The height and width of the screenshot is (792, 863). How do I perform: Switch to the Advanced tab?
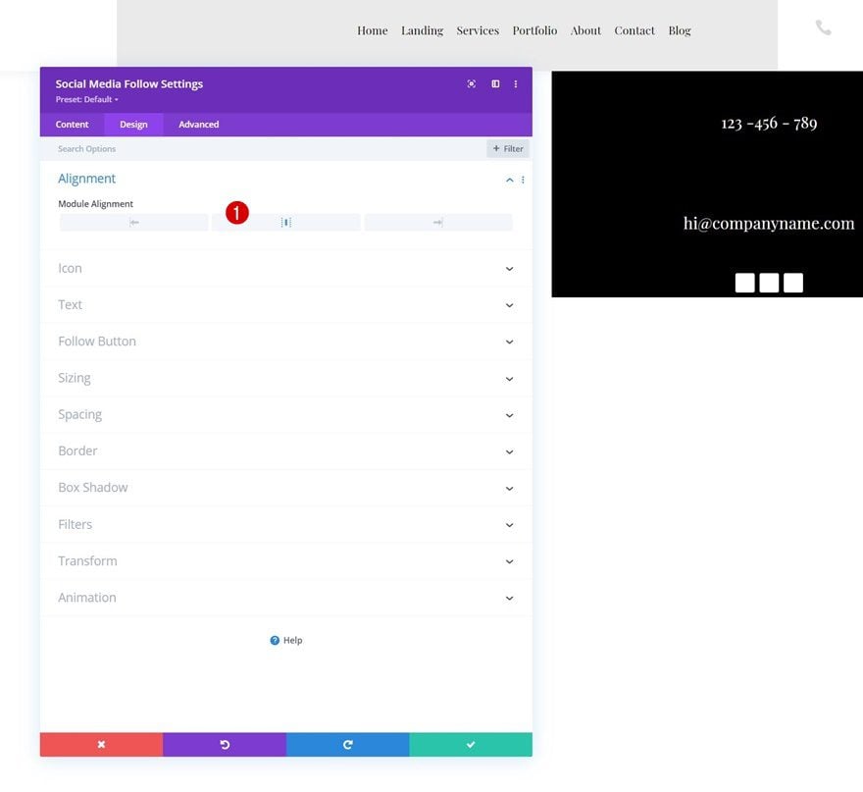point(199,125)
